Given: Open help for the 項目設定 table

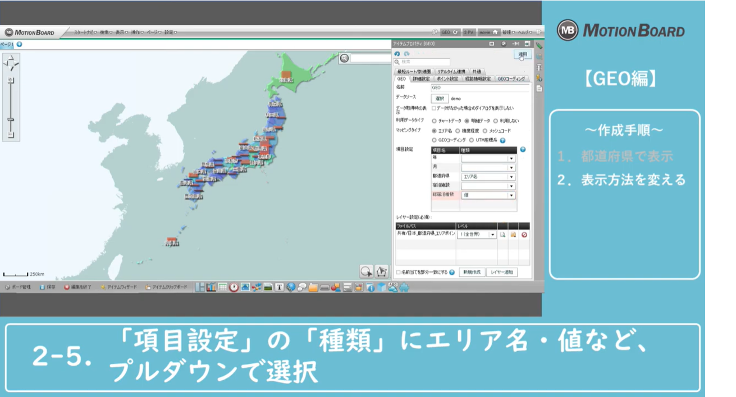Looking at the screenshot, I should coord(523,150).
